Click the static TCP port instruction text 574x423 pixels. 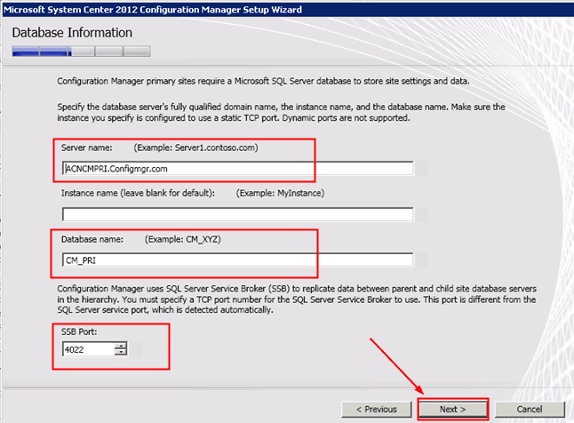point(281,113)
